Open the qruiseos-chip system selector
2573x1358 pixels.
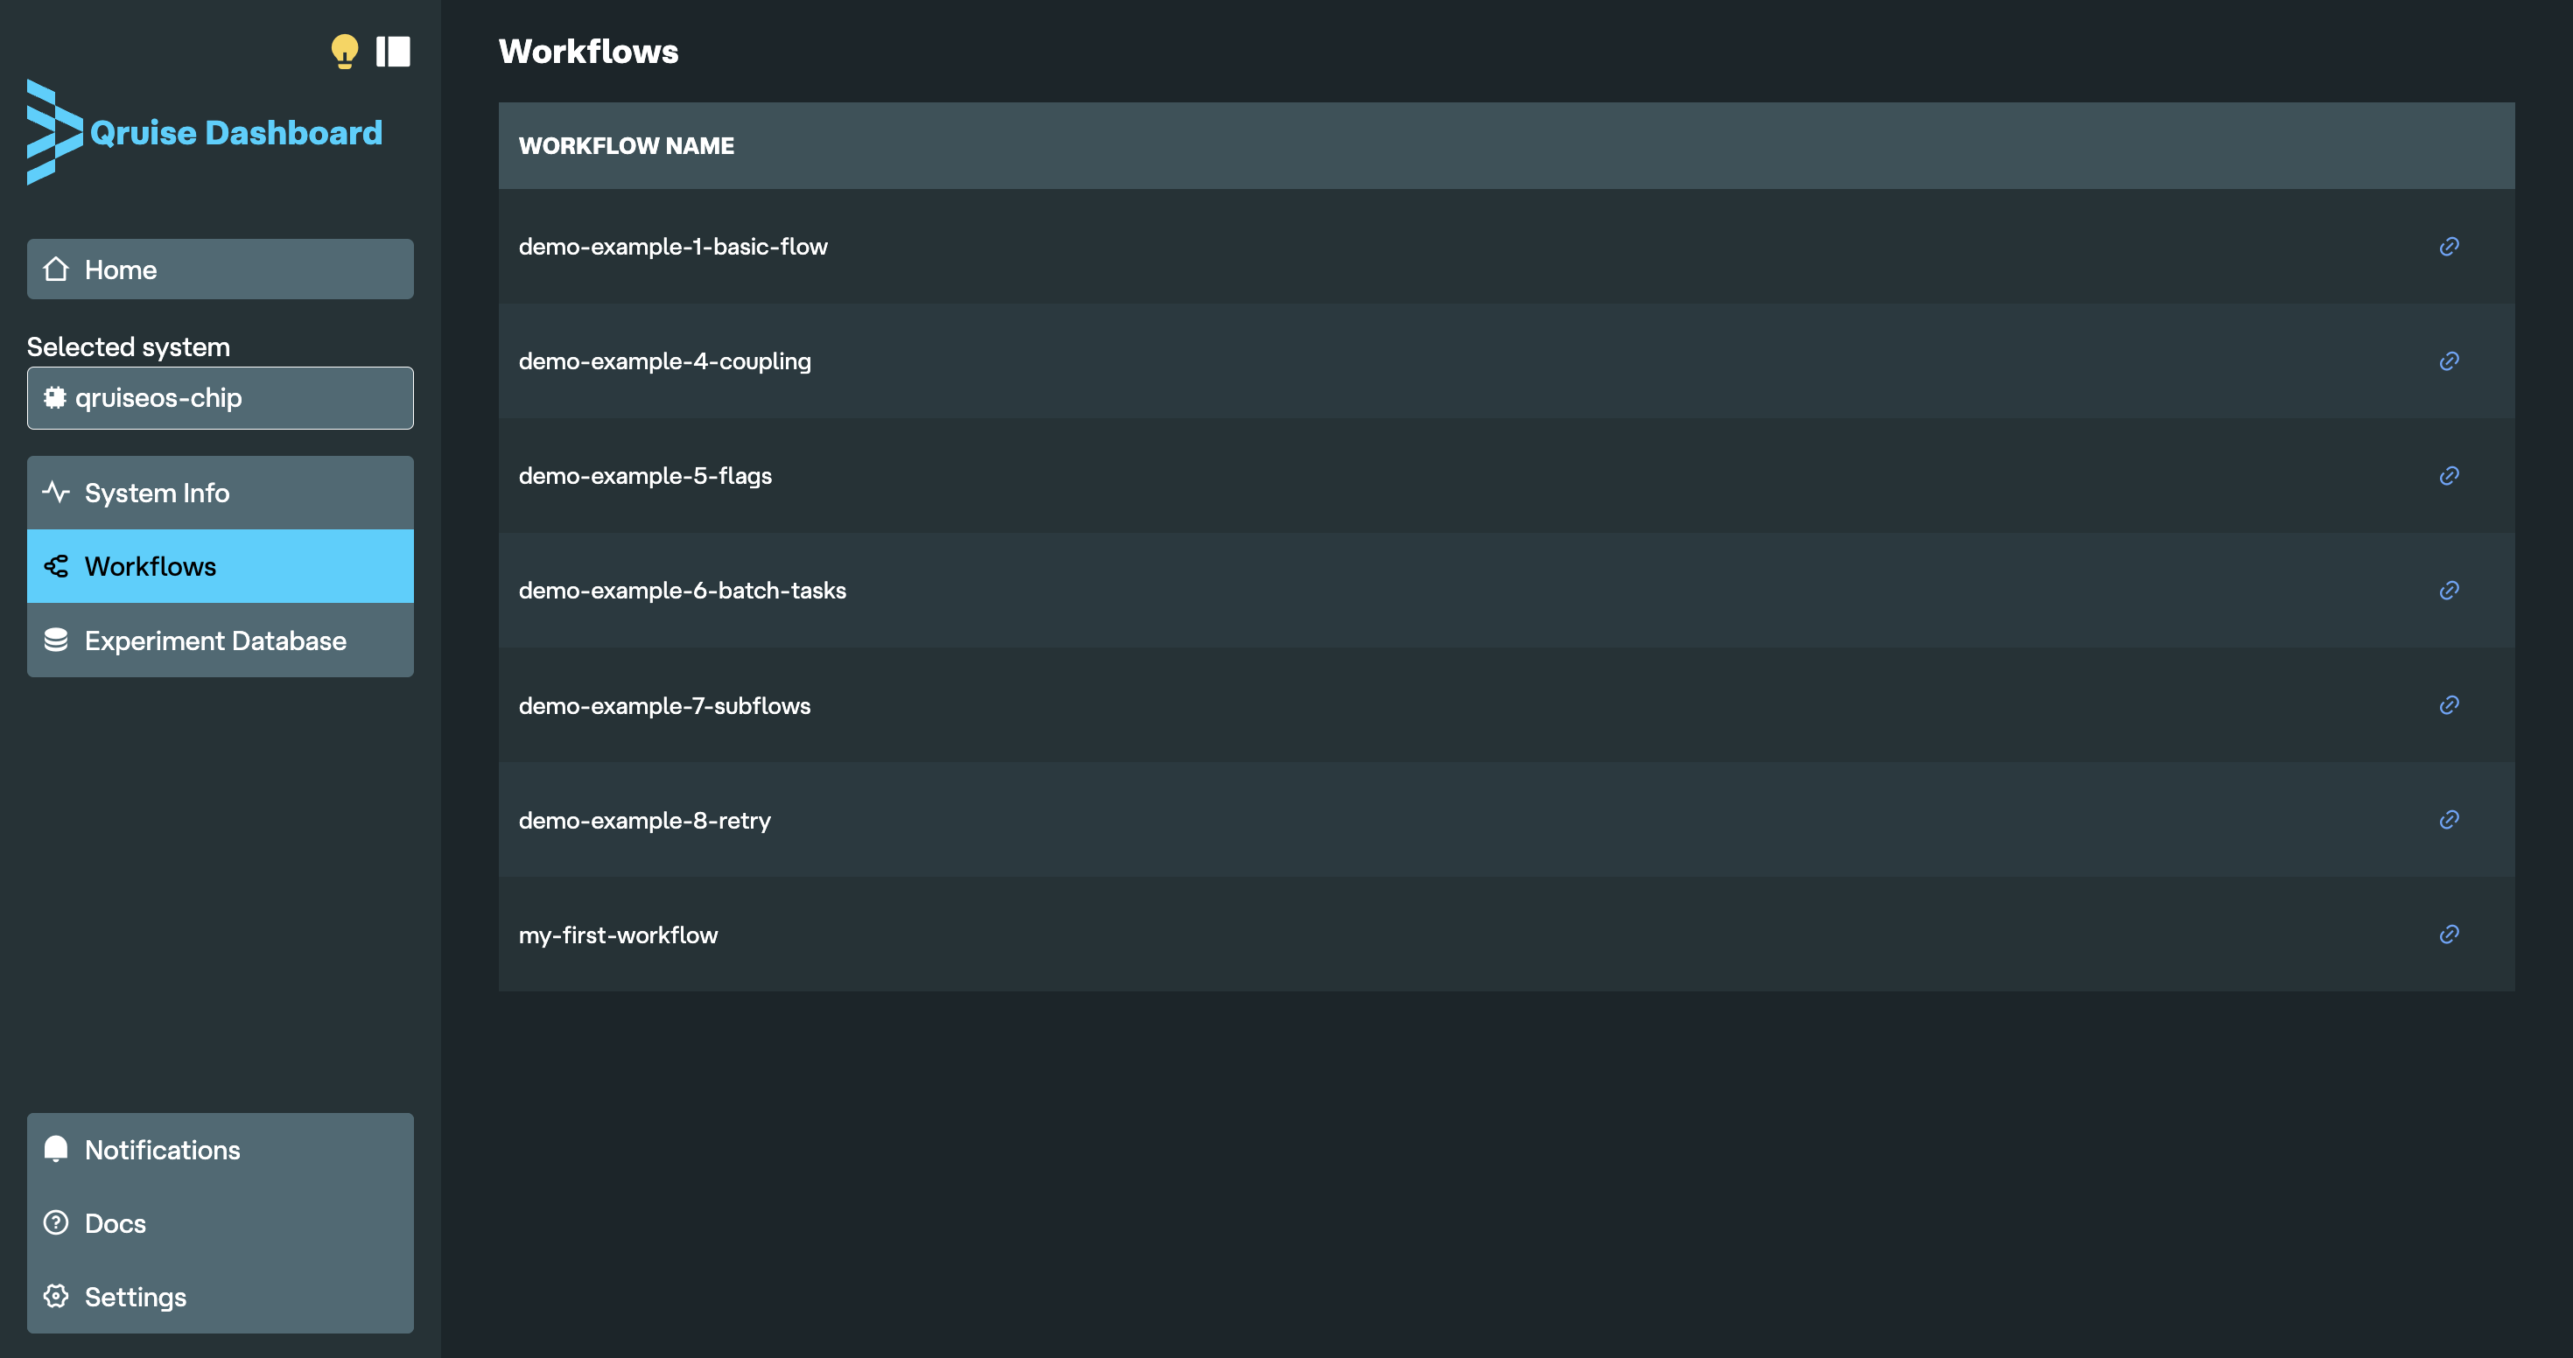tap(220, 397)
